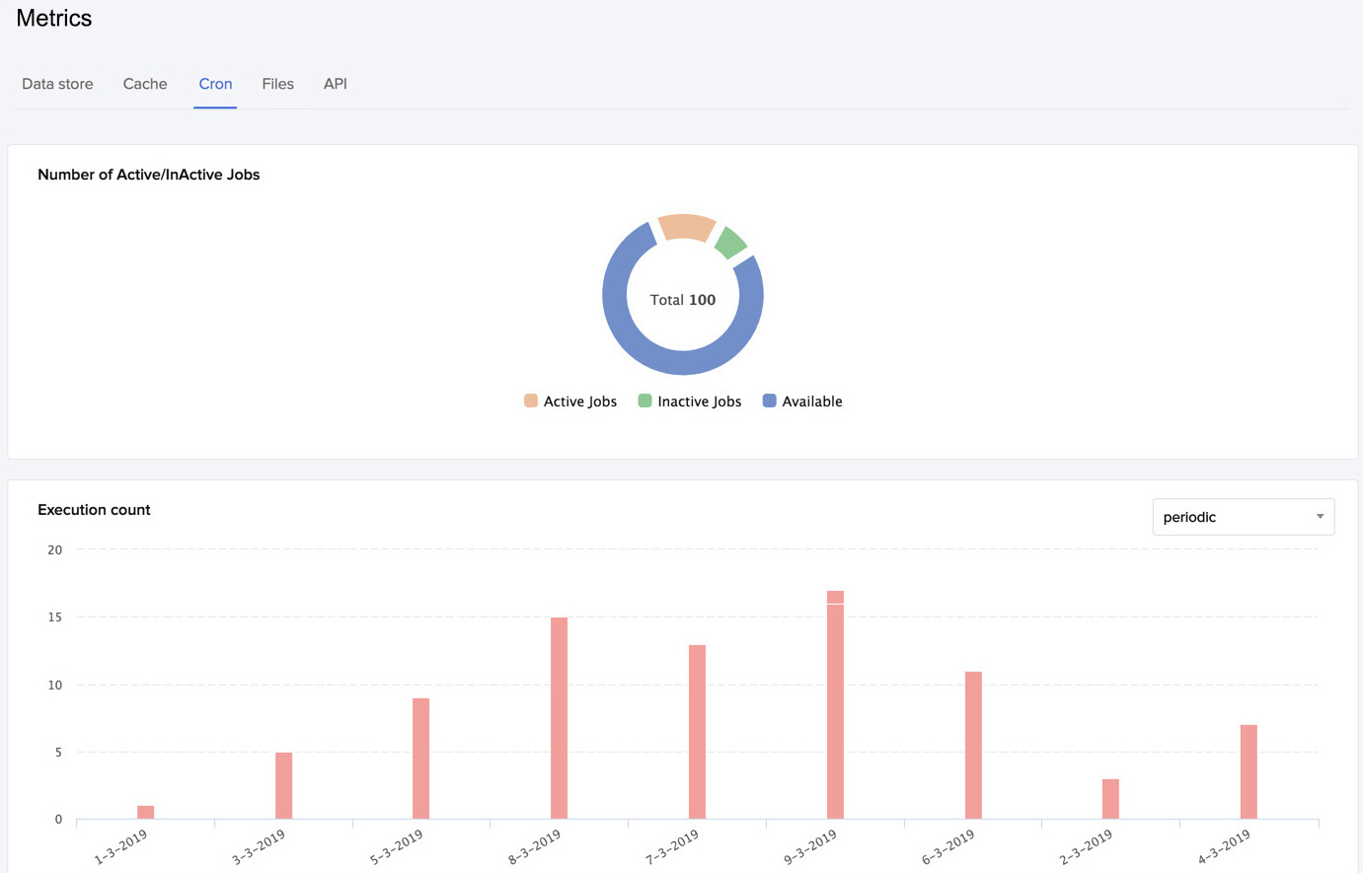Viewport: 1363px width, 874px height.
Task: Expand the Execution count filter combo box
Action: (1244, 516)
